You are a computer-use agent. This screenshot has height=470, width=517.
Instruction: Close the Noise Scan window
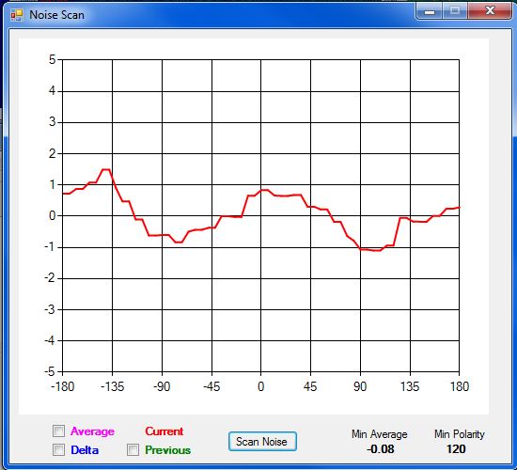490,11
